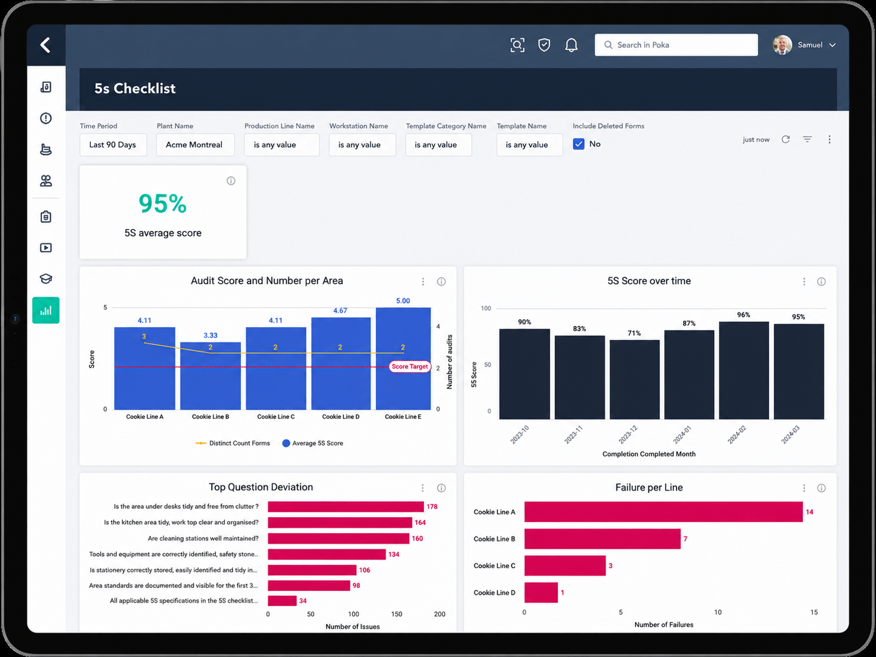
Task: Open the Time Period filter showing Last 90 Days
Action: click(113, 145)
